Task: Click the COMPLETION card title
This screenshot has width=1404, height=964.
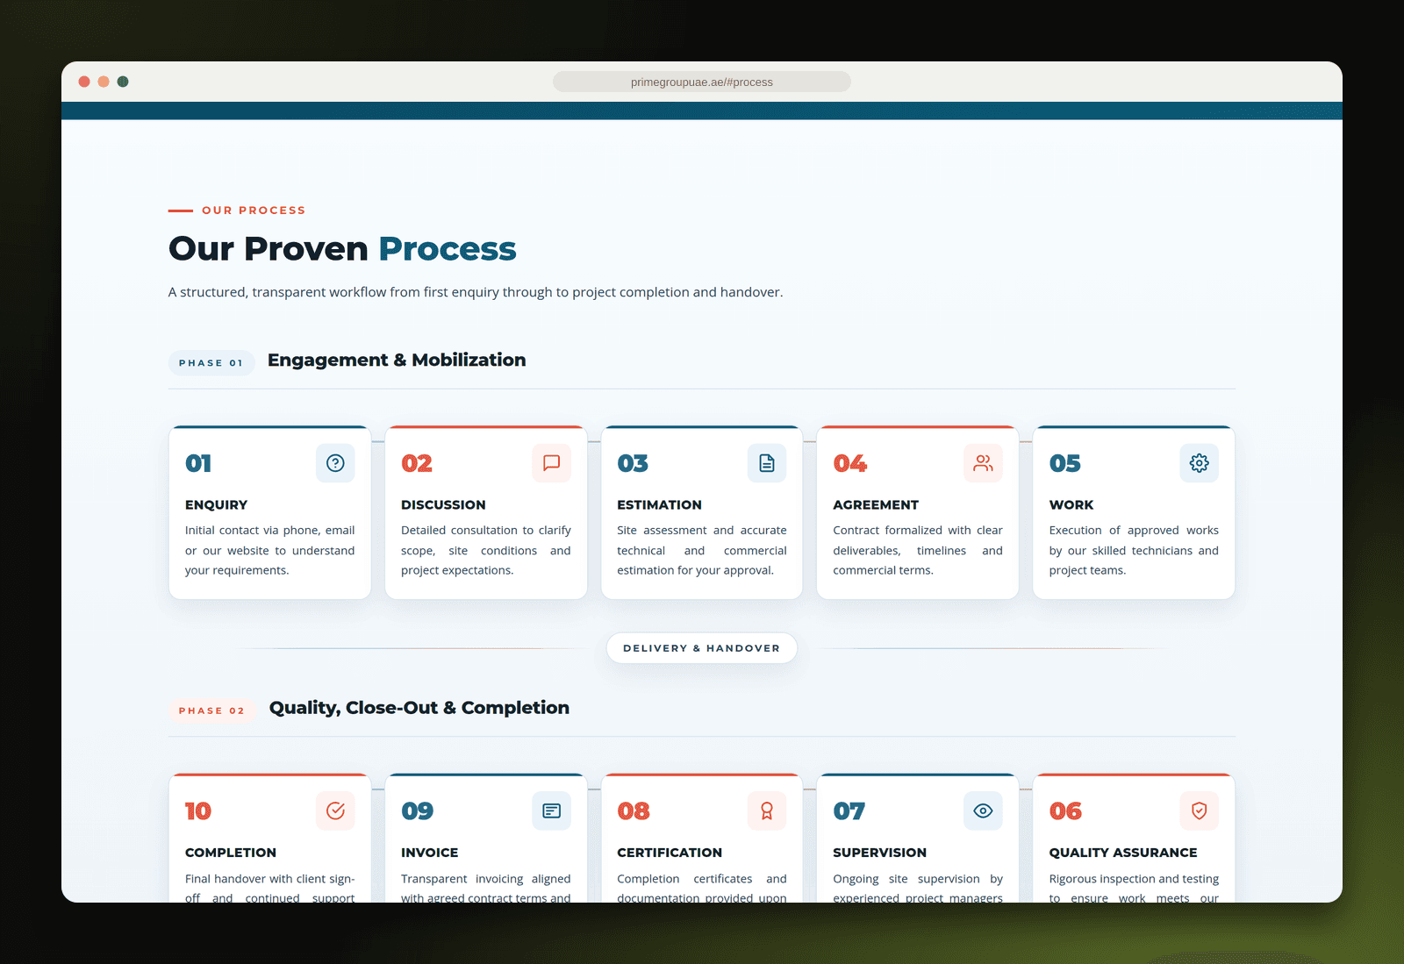Action: click(231, 853)
